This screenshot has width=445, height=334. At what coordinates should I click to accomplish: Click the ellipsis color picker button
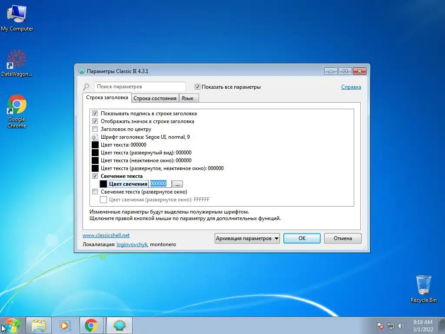177,184
